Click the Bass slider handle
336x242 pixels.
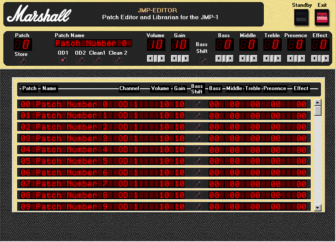(224, 58)
